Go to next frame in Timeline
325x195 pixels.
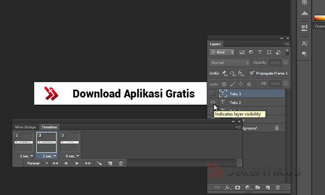tap(88, 163)
